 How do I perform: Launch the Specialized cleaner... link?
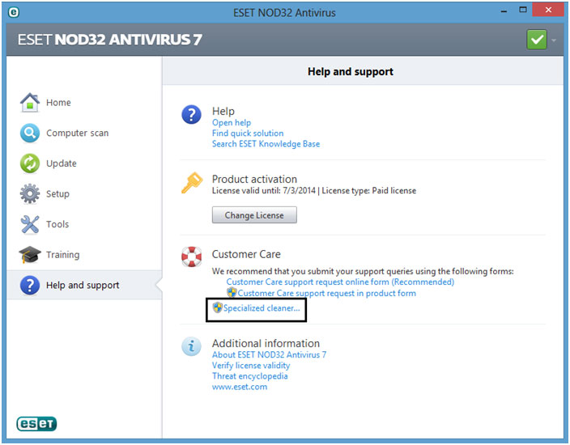262,308
